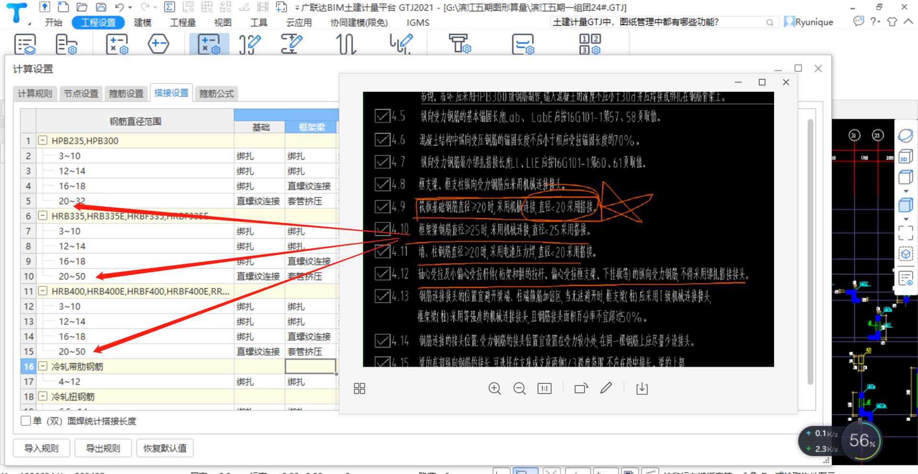Click the column-with-gear ribbon icon
Viewport: 918px width, 474px height.
pyautogui.click(x=459, y=44)
